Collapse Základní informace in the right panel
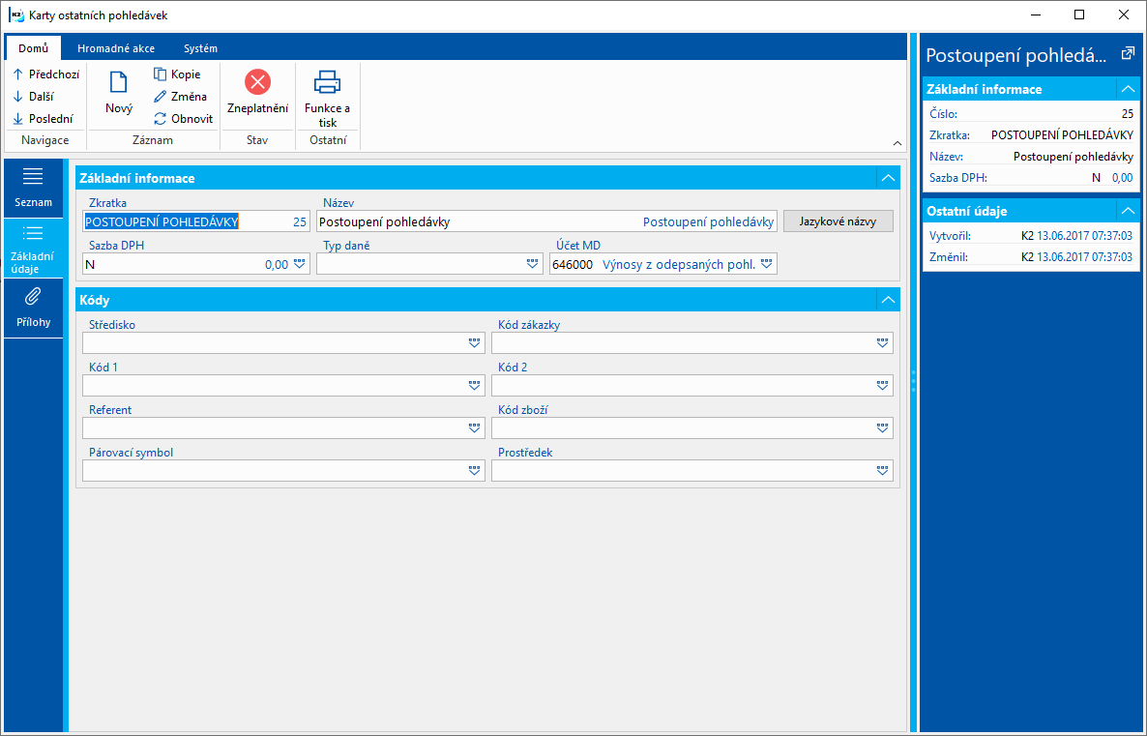Viewport: 1147px width, 736px height. [1128, 89]
